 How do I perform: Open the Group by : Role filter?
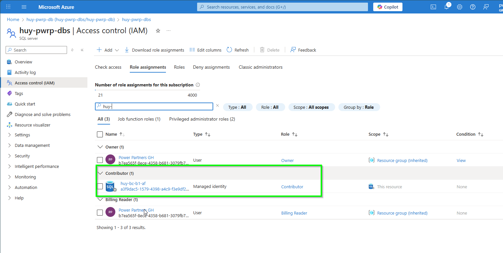(359, 107)
